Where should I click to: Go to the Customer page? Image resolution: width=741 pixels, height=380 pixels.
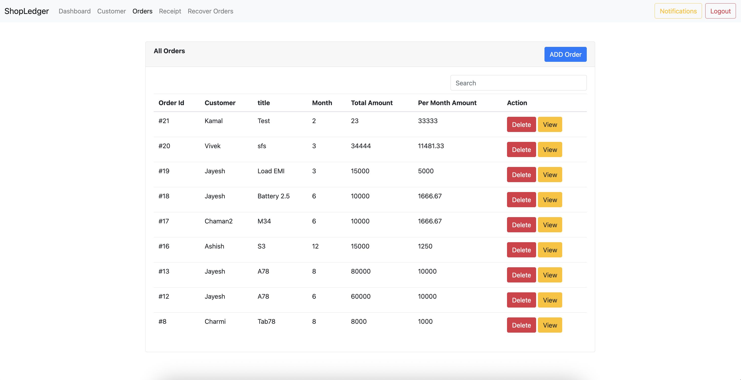pos(111,11)
